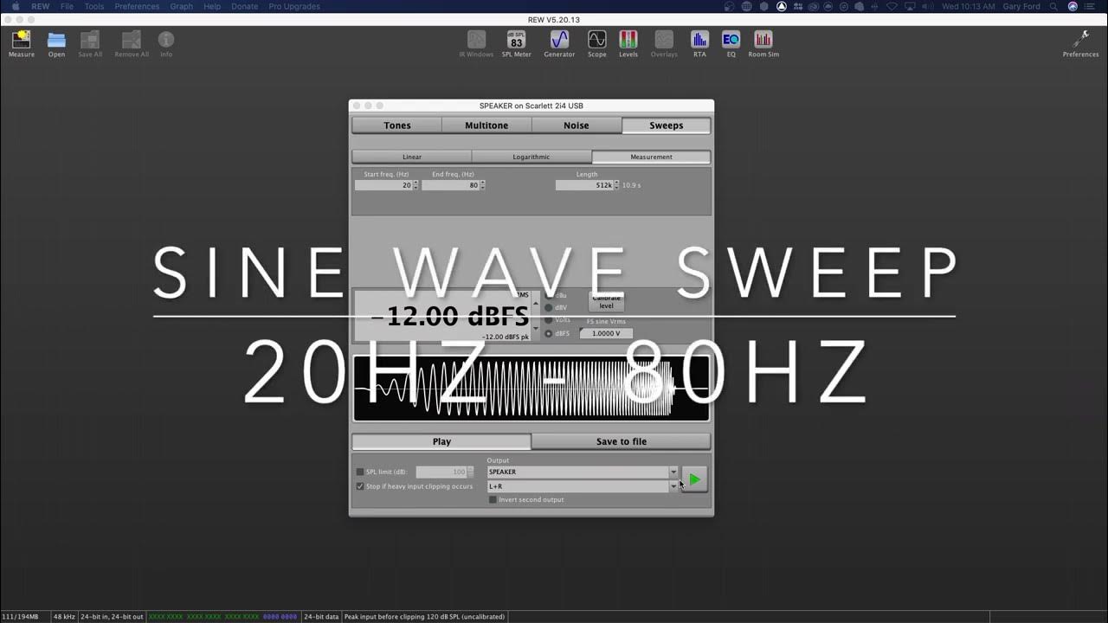The image size is (1108, 623).
Task: Click the 48 kHz status bar entry
Action: (64, 617)
